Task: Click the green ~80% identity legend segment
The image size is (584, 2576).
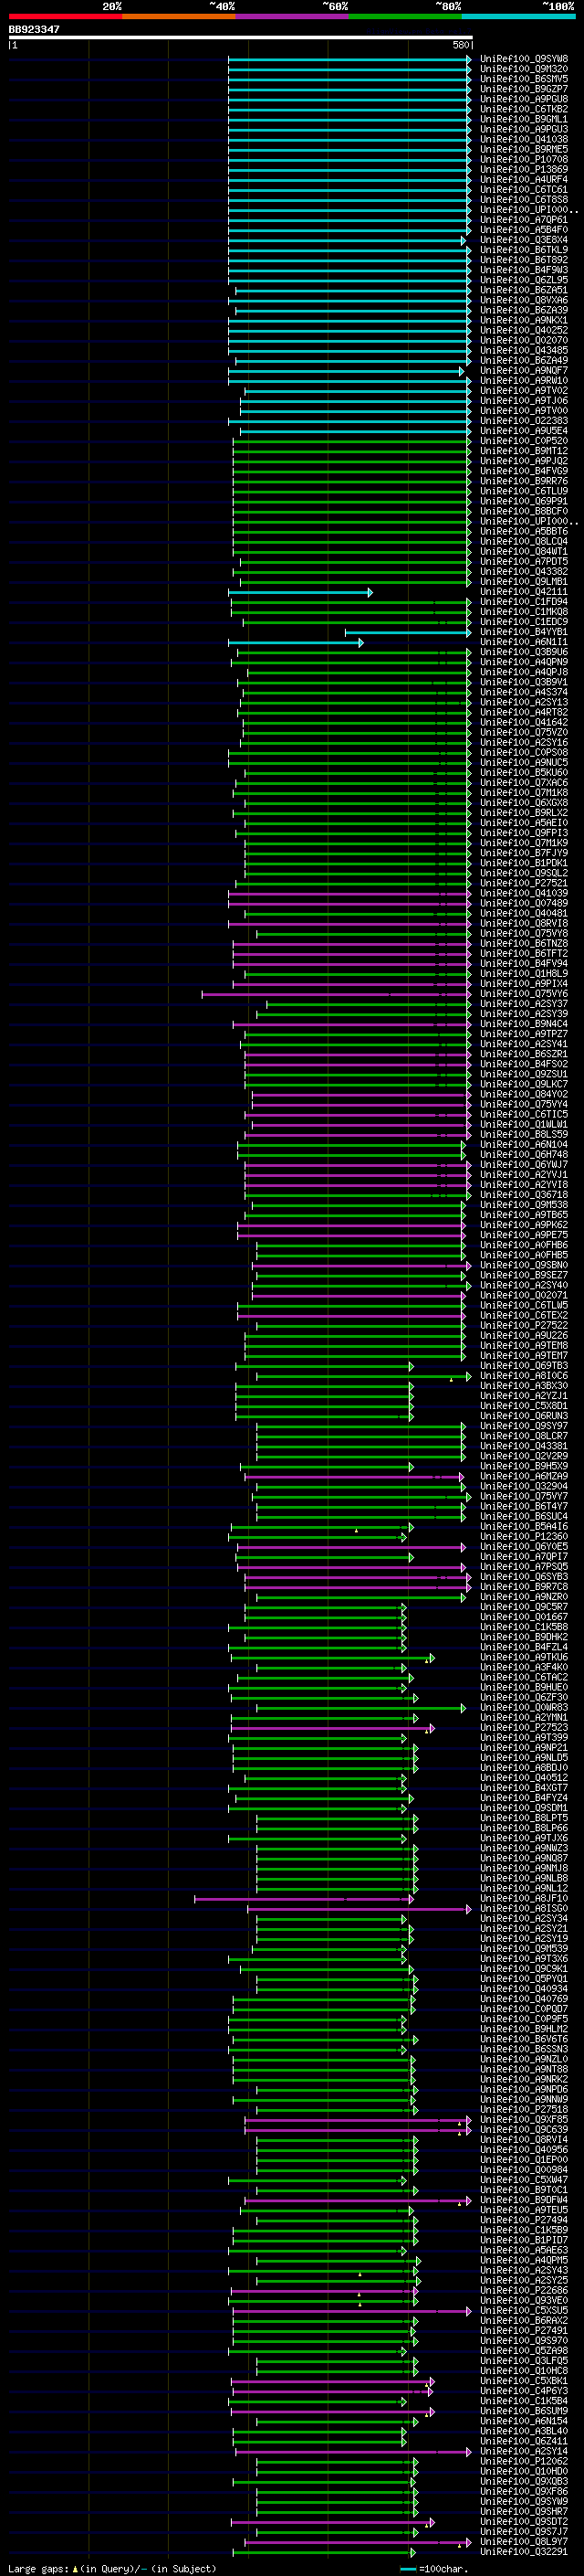Action: coord(405,16)
